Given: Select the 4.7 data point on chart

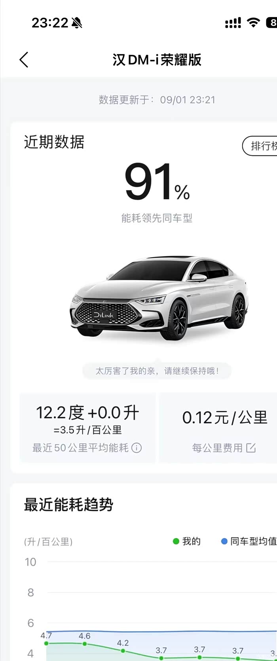Looking at the screenshot, I should point(46,644).
